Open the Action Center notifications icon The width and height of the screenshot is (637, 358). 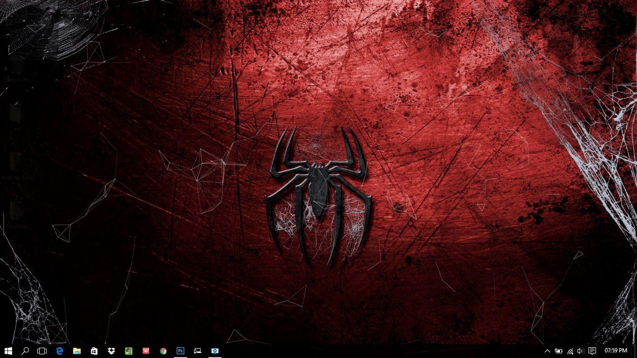pyautogui.click(x=592, y=351)
